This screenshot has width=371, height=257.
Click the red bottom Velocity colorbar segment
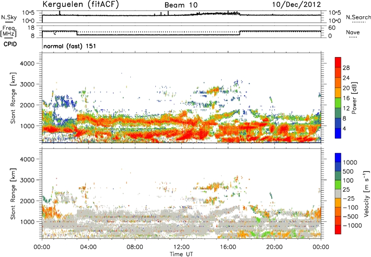338,230
